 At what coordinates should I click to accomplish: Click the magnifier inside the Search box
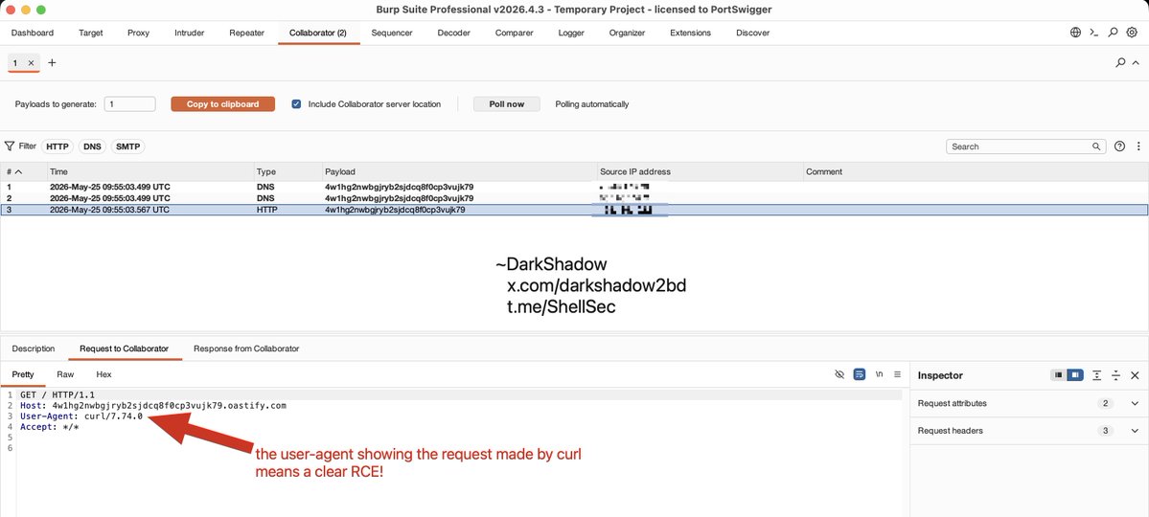pos(1097,146)
